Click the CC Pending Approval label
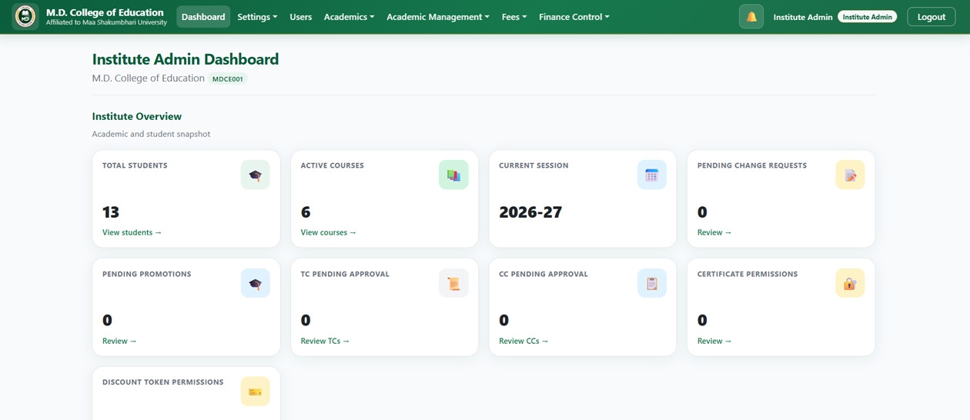Image resolution: width=970 pixels, height=420 pixels. coord(544,274)
